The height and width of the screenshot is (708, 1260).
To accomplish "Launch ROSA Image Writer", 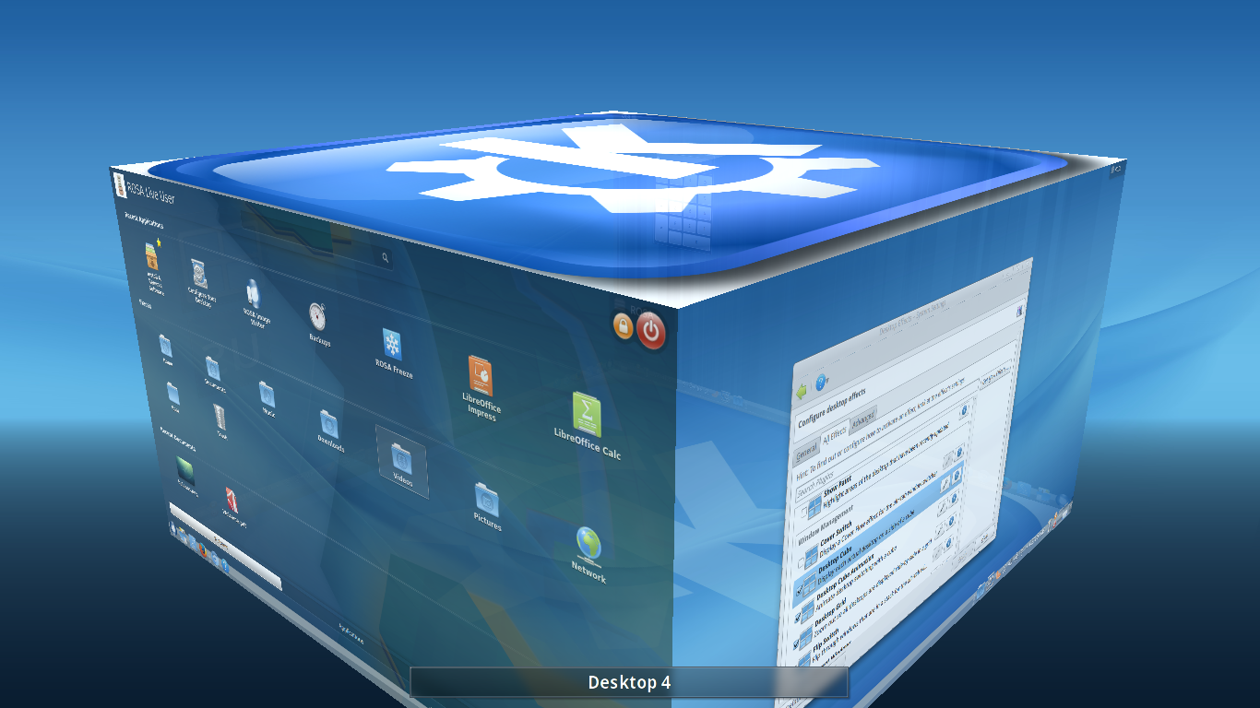I will coord(253,295).
